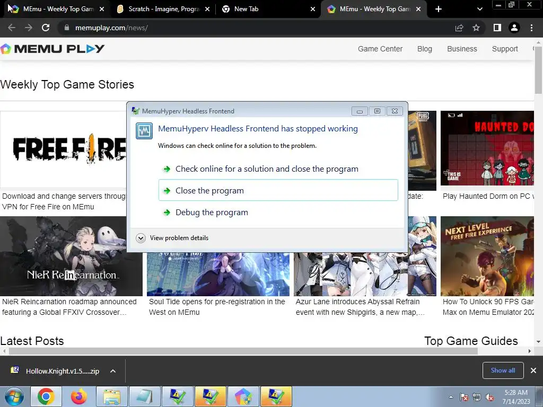Viewport: 543px width, 407px height.
Task: Open Azur Lane Abyssal Refrain article link
Action: click(360, 307)
